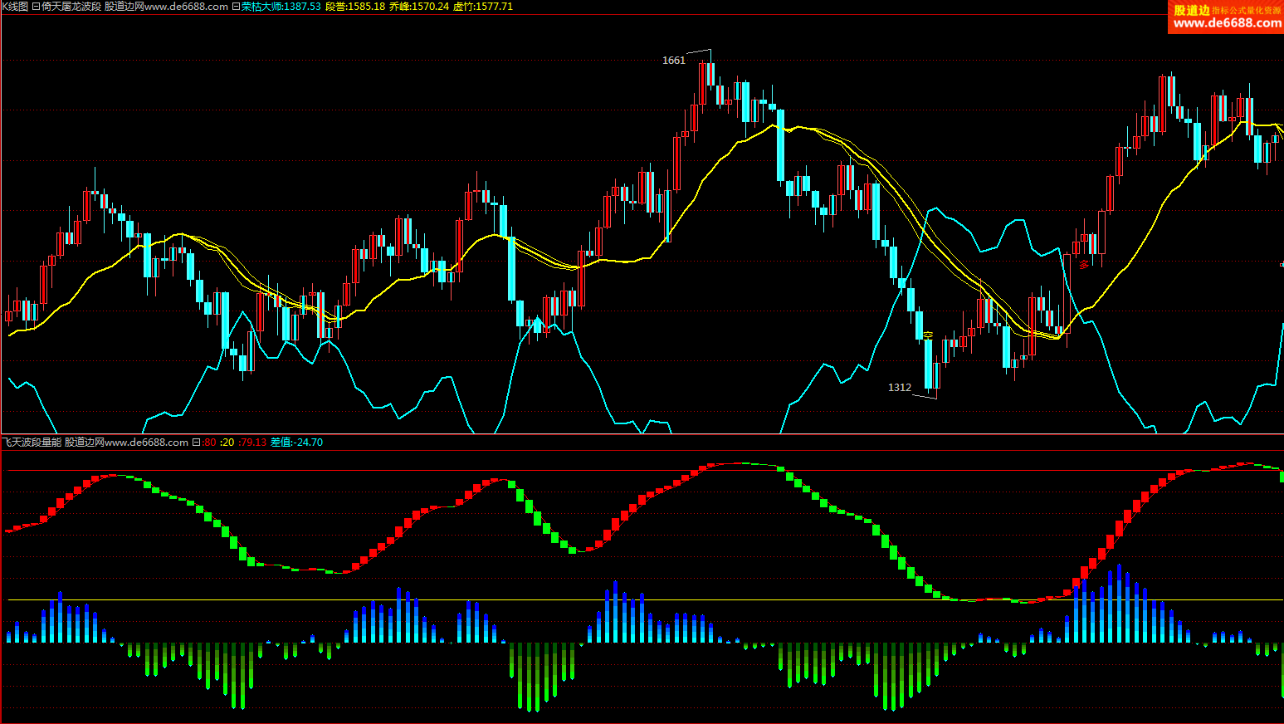Click the 段誉 1585.18 value label

[355, 7]
